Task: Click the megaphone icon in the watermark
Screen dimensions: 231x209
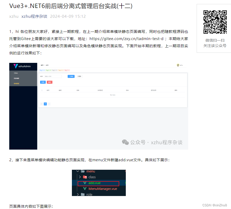Action: tap(126, 142)
